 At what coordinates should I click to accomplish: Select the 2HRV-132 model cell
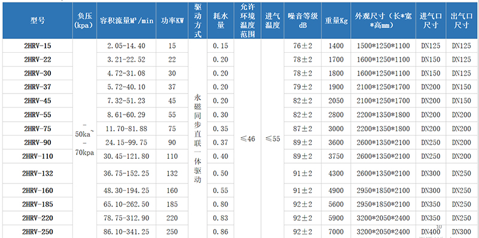tap(38, 173)
